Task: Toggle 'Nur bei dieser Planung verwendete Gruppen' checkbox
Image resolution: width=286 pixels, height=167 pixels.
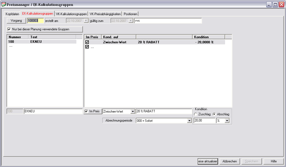Action: [9, 29]
